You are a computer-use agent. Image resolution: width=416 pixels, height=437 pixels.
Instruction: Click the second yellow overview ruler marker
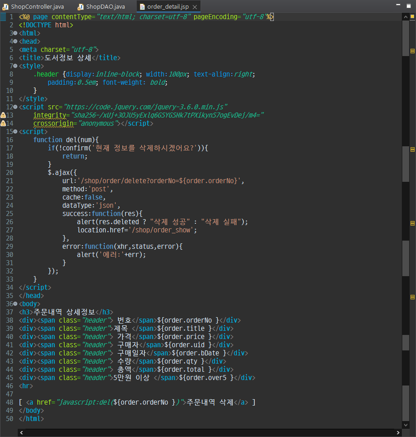(413, 149)
